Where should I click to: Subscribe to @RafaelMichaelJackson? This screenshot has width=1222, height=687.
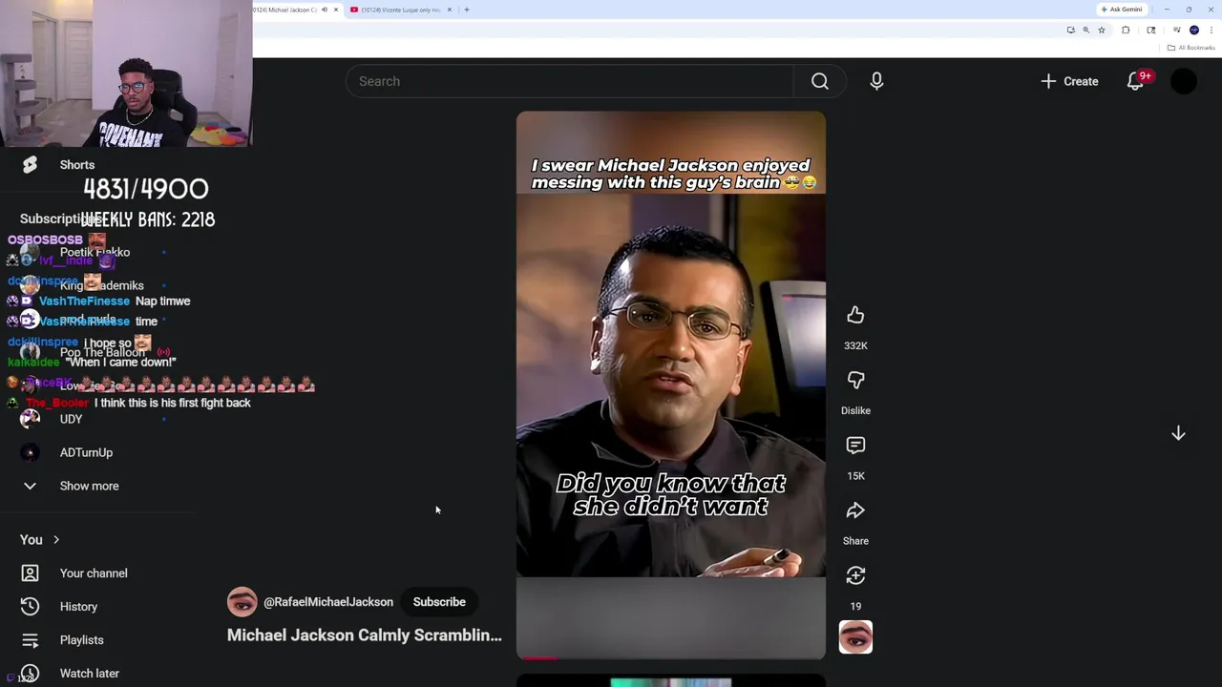pyautogui.click(x=439, y=602)
